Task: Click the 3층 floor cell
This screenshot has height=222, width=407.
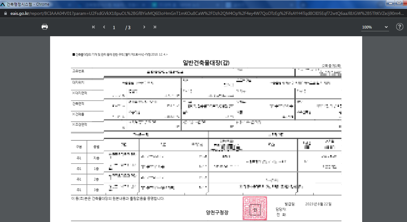Action: 96,190
